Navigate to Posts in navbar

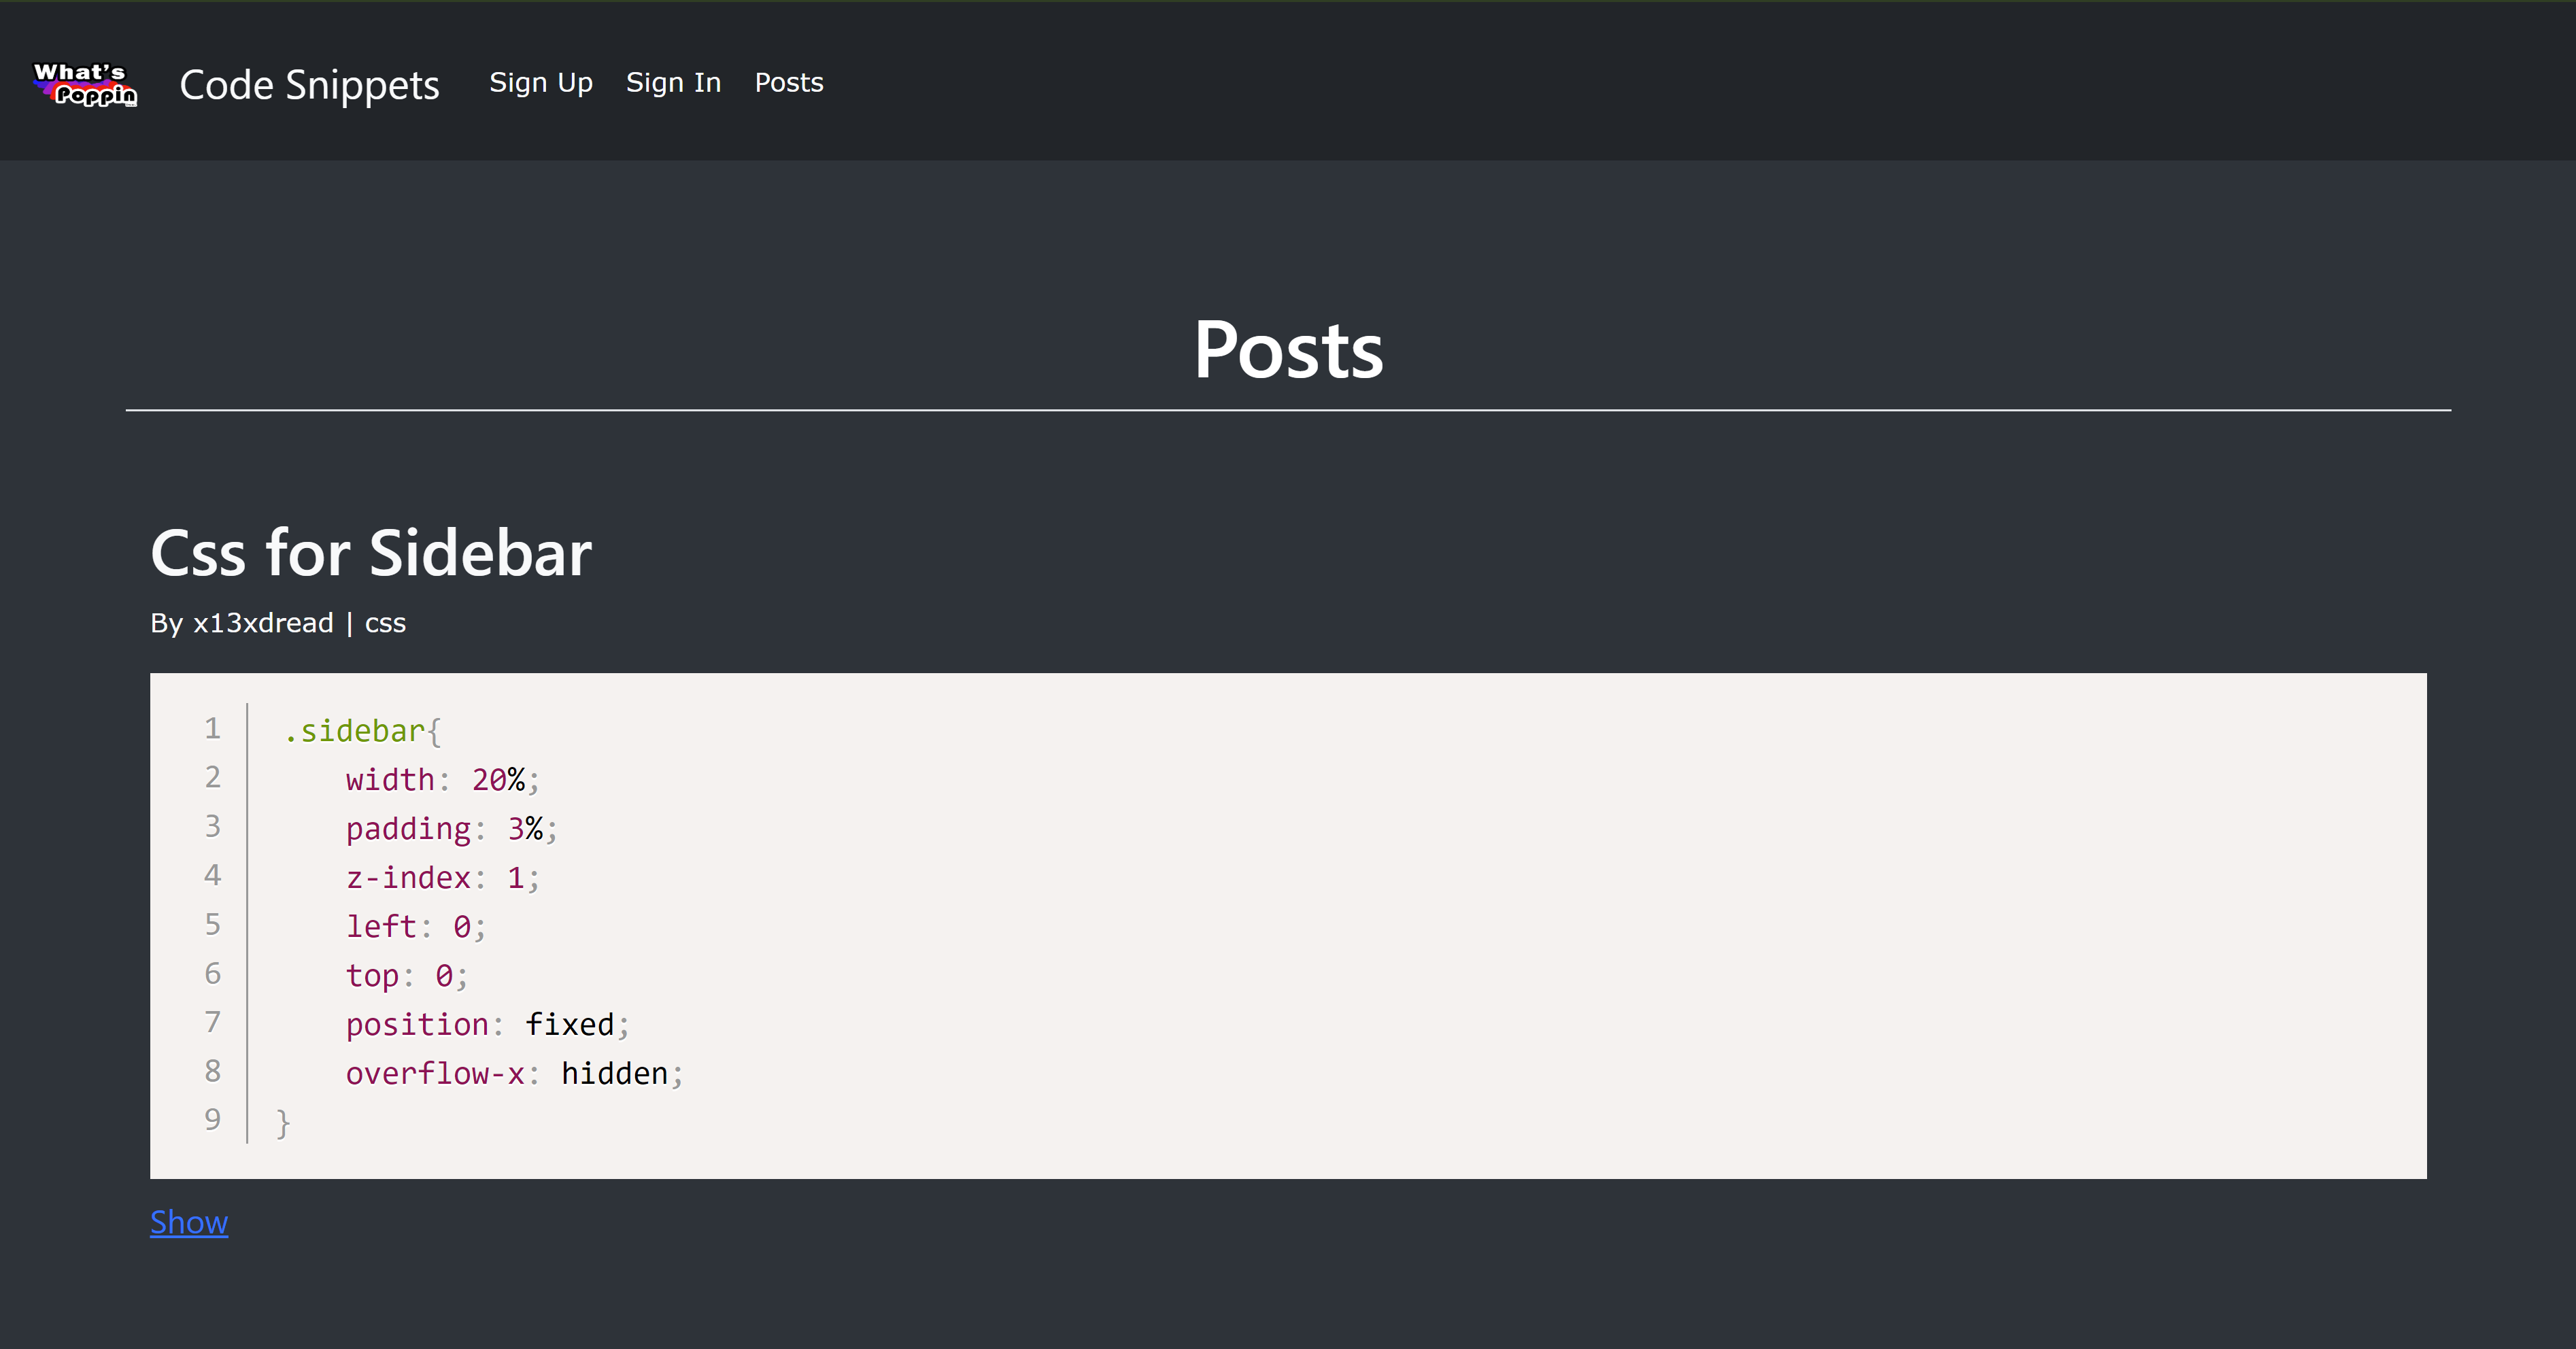pyautogui.click(x=788, y=83)
